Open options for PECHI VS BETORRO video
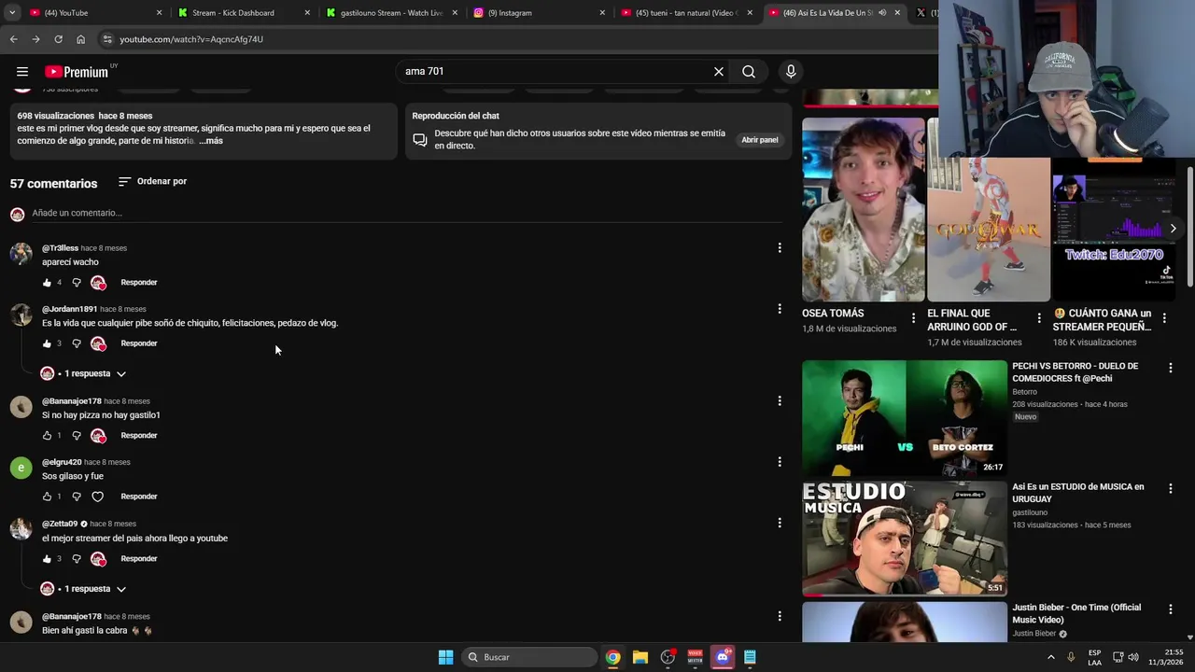The image size is (1195, 672). [x=1170, y=369]
